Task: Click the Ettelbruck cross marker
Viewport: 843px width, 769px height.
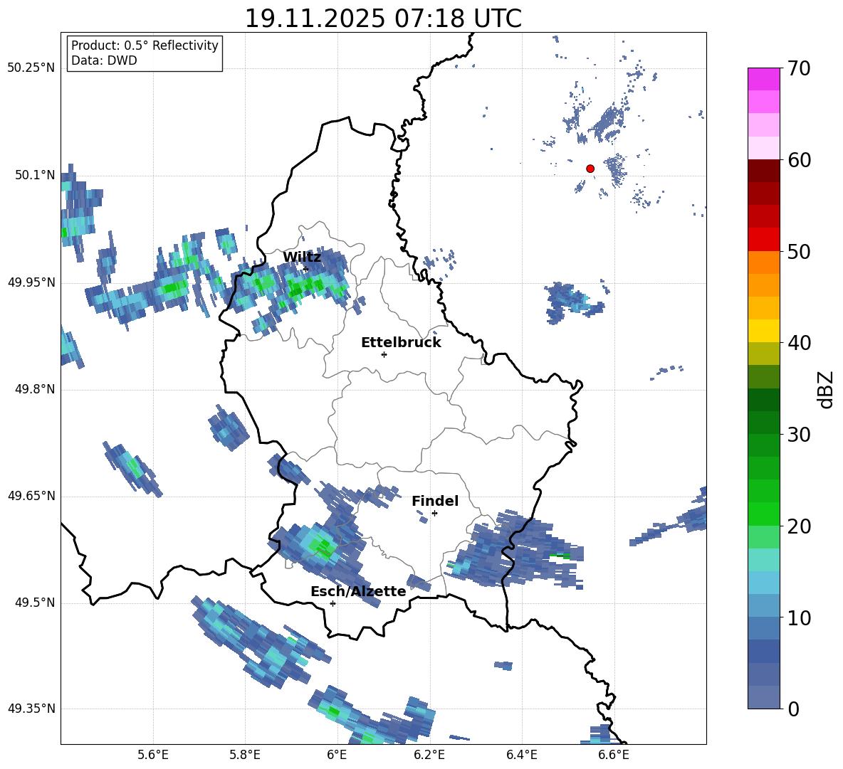Action: pyautogui.click(x=384, y=354)
